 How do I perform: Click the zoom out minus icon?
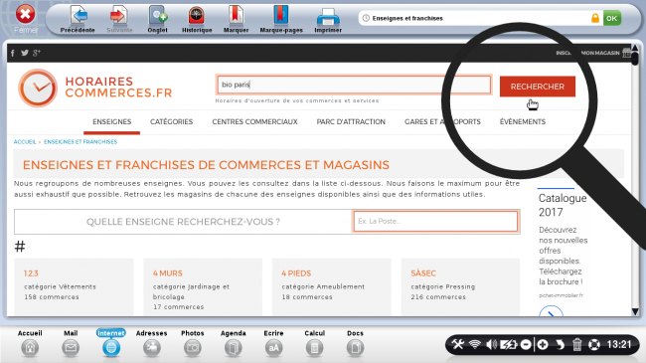526,344
